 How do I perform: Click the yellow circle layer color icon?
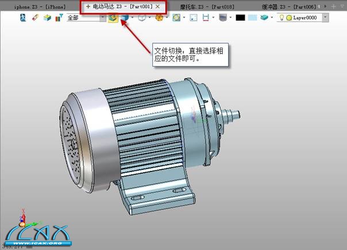pyautogui.click(x=289, y=18)
